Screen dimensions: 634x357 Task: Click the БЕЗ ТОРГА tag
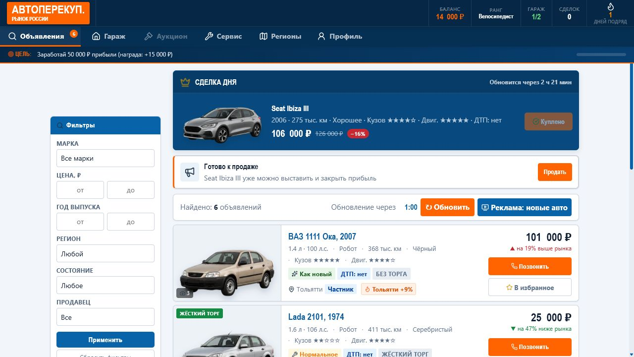point(391,274)
